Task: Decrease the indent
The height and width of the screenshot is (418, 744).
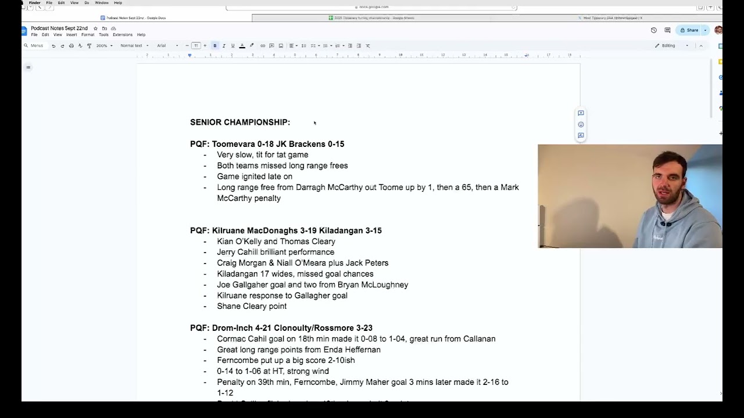Action: (350, 46)
